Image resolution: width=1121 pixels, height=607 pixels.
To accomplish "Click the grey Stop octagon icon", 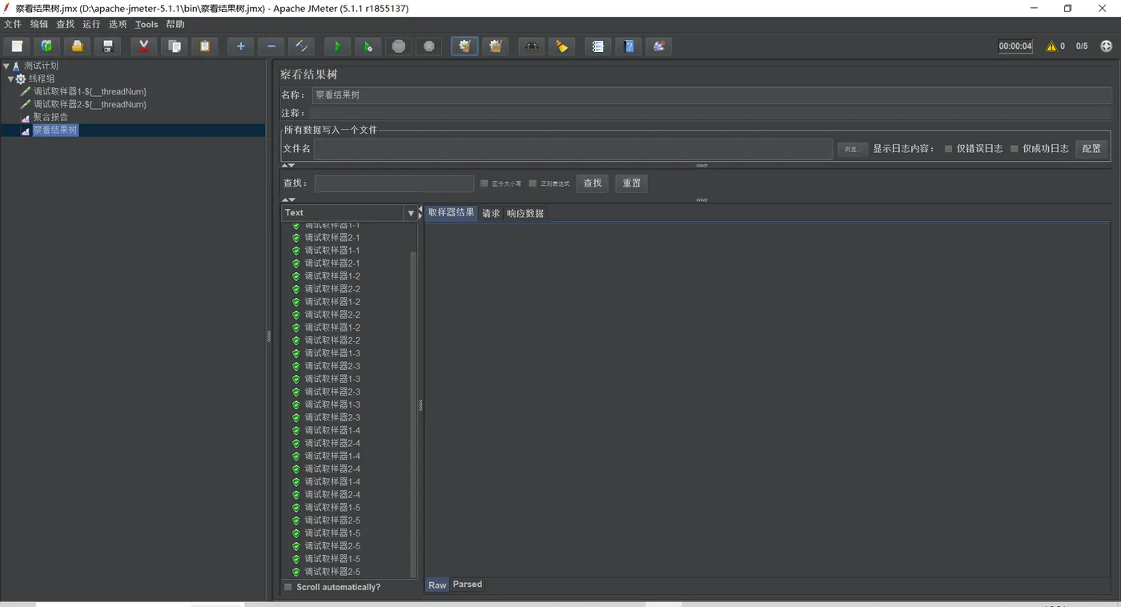I will tap(399, 46).
